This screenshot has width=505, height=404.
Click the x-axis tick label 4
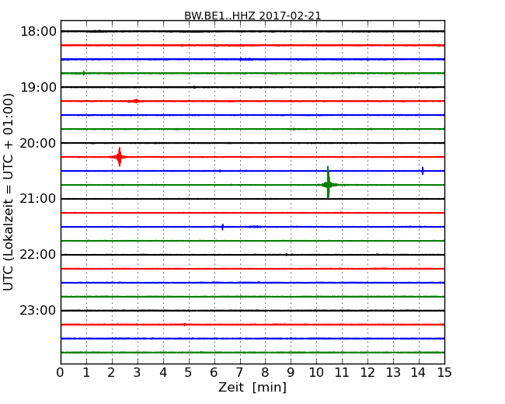pos(163,373)
